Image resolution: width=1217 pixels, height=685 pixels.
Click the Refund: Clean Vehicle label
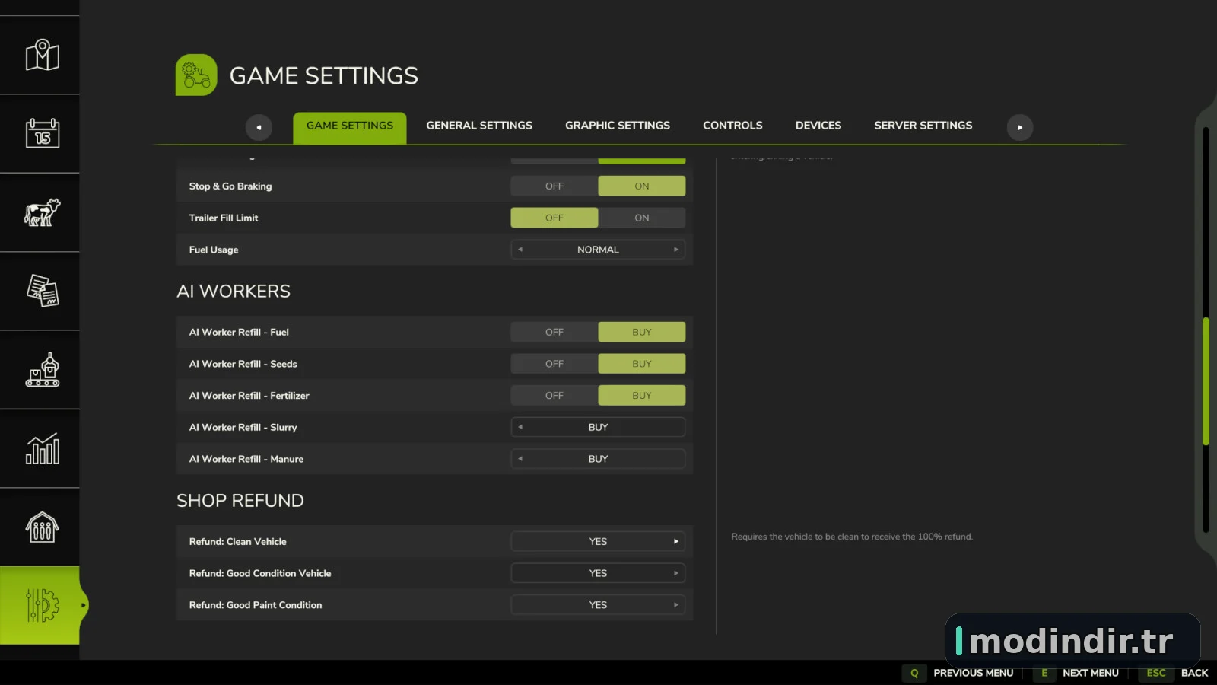pos(238,542)
